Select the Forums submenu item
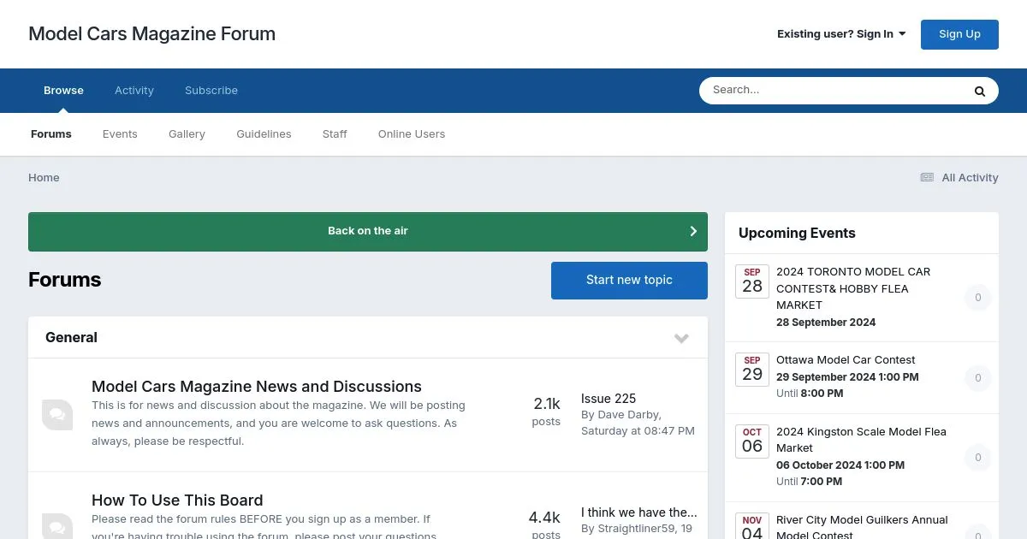The image size is (1027, 539). pyautogui.click(x=51, y=134)
